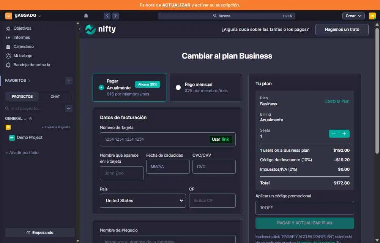
Task: Collapse the GENERAL portfolio chevron
Action: [25, 119]
